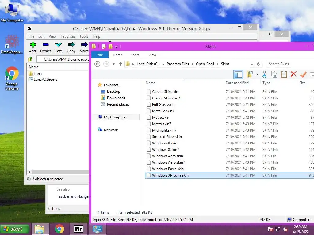Click the red Delete X icon in Skins toolbar

[x=293, y=74]
